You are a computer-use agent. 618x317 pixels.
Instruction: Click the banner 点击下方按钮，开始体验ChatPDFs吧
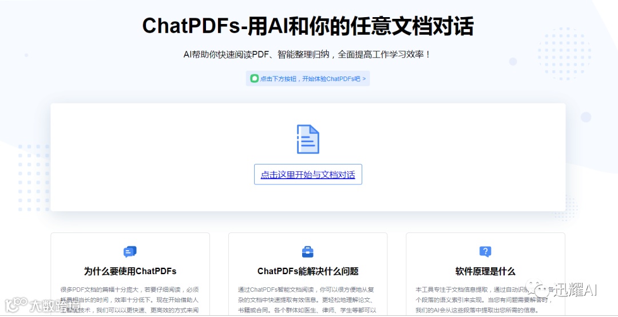coord(308,79)
